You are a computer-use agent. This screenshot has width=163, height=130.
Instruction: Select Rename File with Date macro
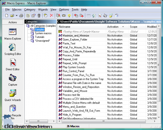107,83
